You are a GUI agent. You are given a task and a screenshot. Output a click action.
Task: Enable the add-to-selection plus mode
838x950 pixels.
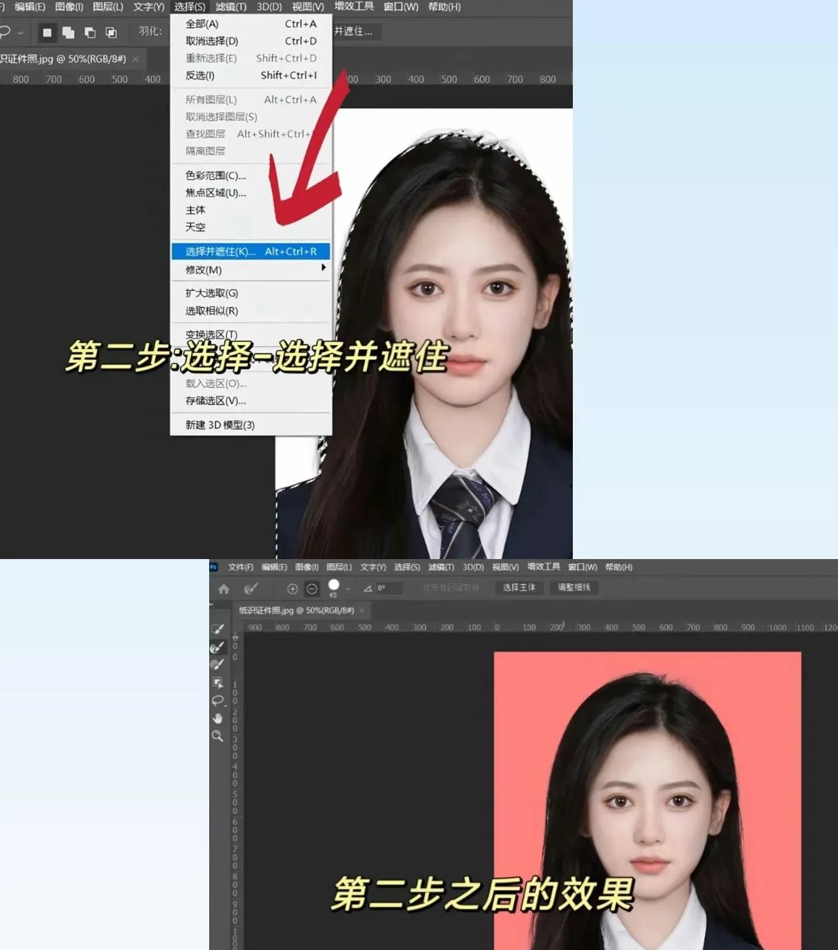click(x=293, y=588)
